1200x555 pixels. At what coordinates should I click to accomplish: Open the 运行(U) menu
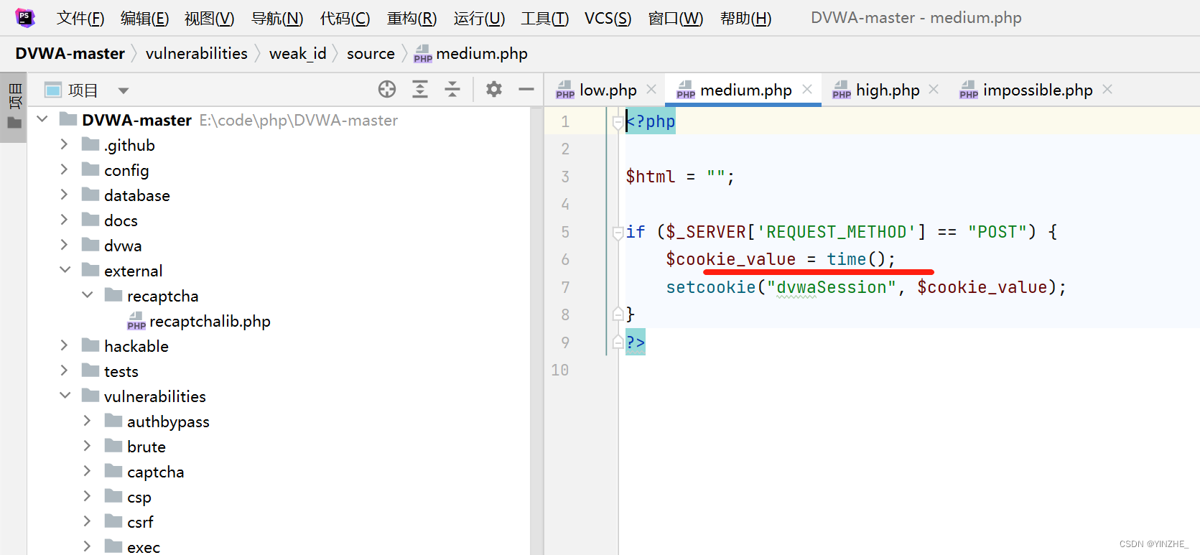pos(479,18)
